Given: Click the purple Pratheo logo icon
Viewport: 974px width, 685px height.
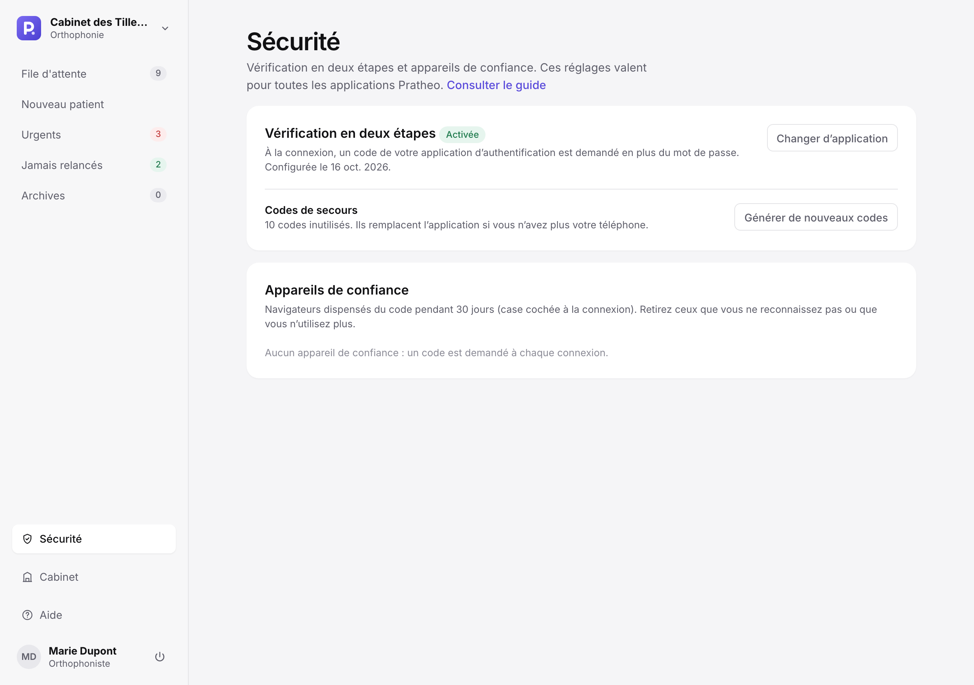Looking at the screenshot, I should coord(29,28).
